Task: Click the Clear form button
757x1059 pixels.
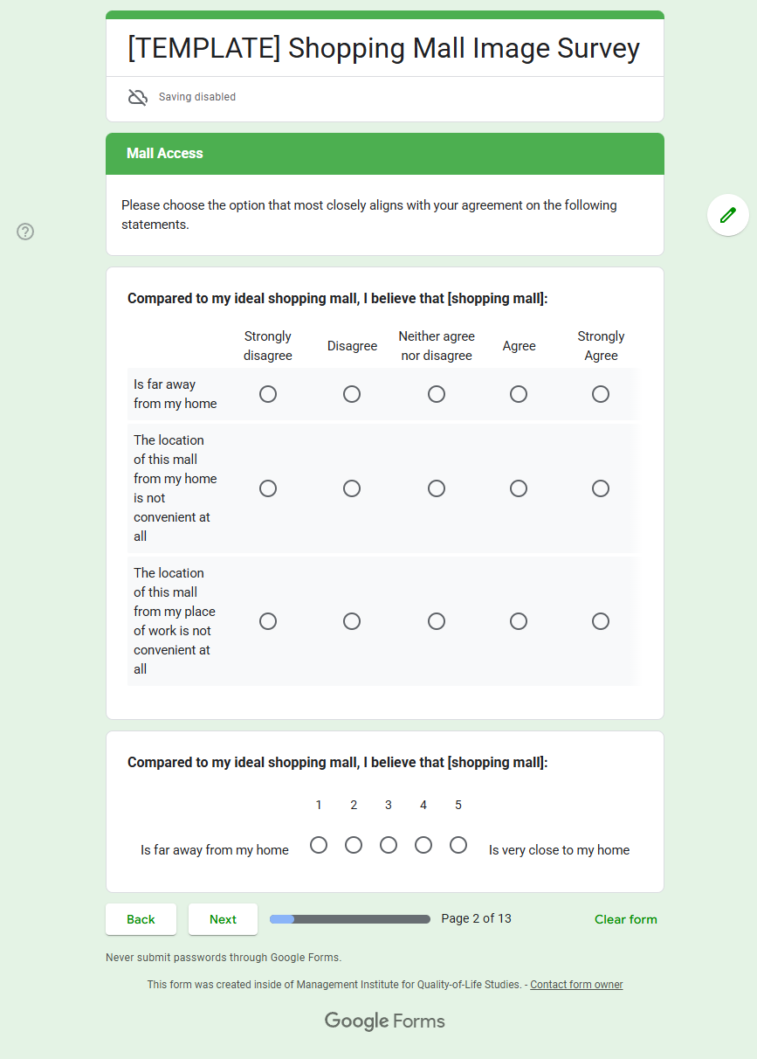Action: [x=625, y=919]
